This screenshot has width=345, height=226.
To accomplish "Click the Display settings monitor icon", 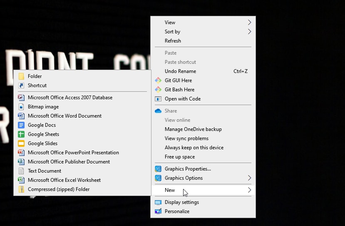I will coord(158,202).
